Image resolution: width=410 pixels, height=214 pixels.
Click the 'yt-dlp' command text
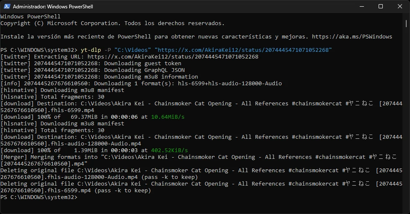[91, 50]
